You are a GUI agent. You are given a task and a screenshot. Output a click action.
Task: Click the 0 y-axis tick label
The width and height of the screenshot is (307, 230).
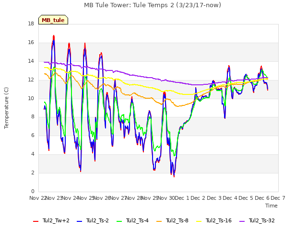[x=33, y=192]
